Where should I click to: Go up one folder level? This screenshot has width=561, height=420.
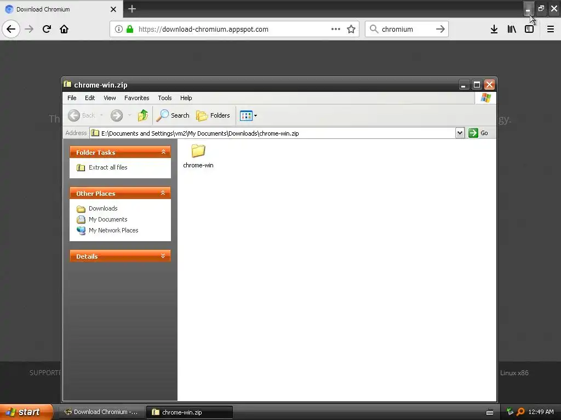point(143,115)
